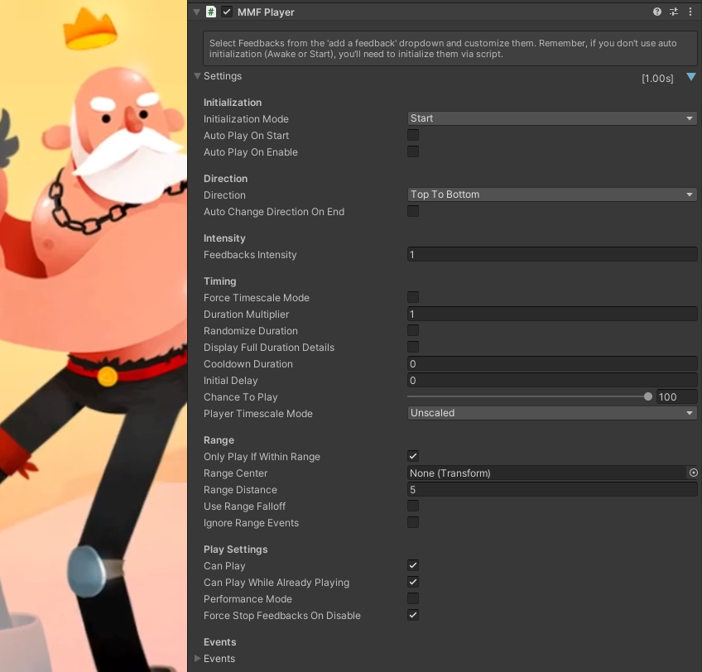Click the Intensity section heading
The height and width of the screenshot is (672, 702).
pos(224,238)
